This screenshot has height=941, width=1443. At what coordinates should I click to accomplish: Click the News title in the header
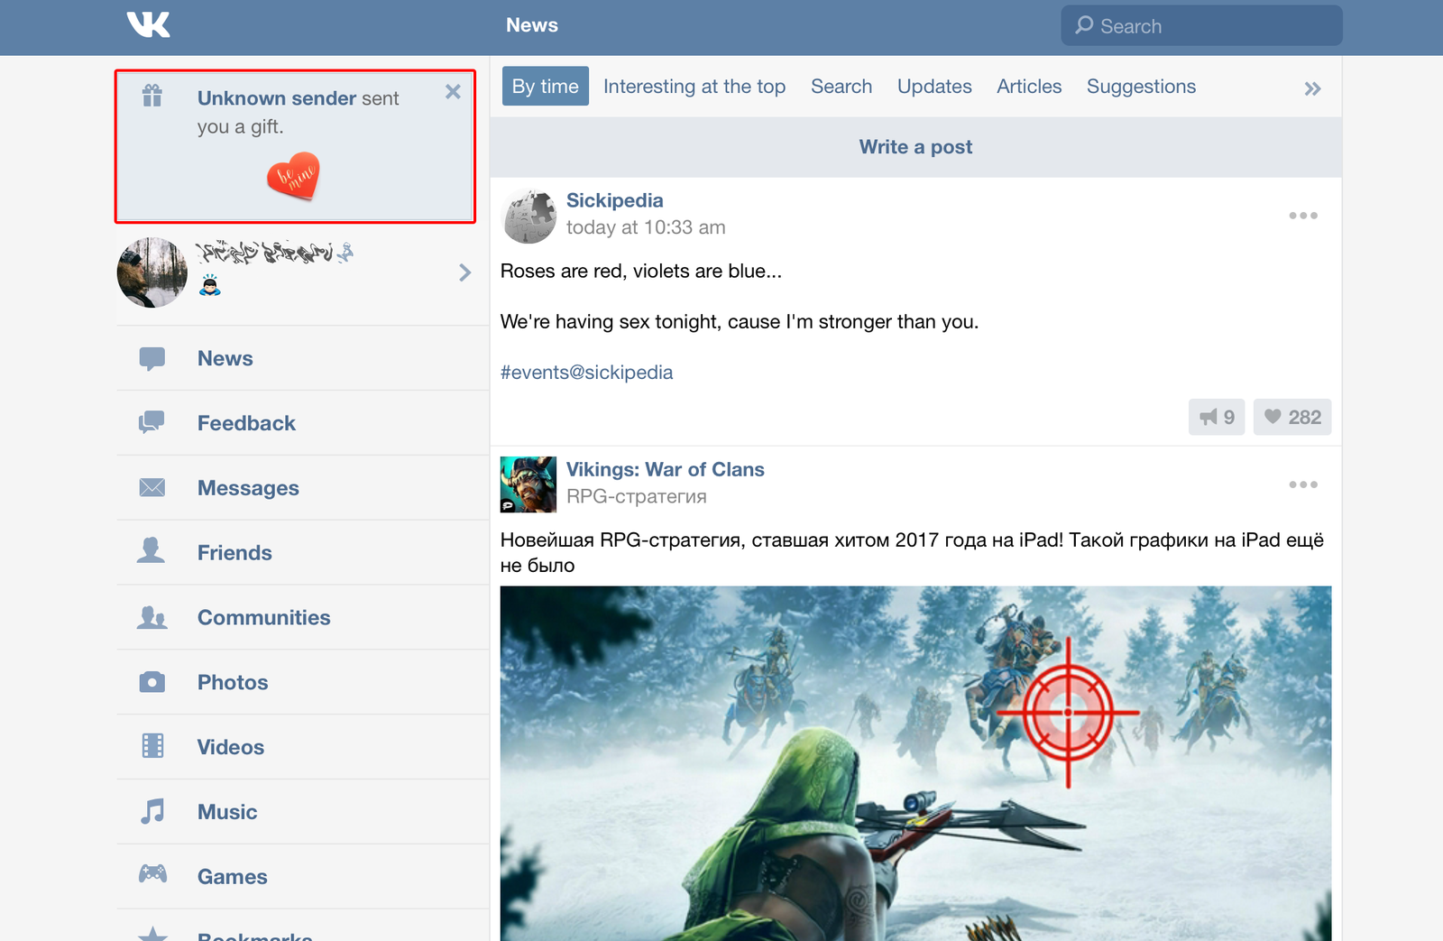[532, 25]
